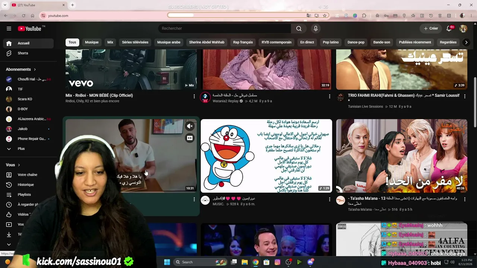Toggle subtitles CC on the previewing video
The width and height of the screenshot is (477, 268).
click(x=190, y=138)
